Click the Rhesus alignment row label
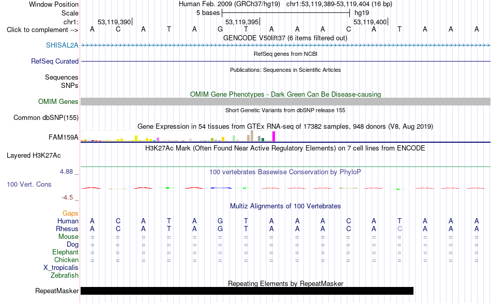Screen dimensions: 491x303 (67, 229)
